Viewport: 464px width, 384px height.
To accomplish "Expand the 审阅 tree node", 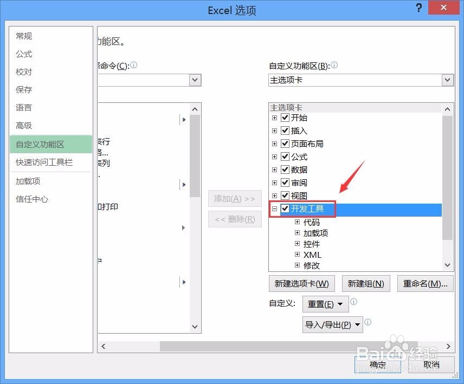I will pos(275,183).
